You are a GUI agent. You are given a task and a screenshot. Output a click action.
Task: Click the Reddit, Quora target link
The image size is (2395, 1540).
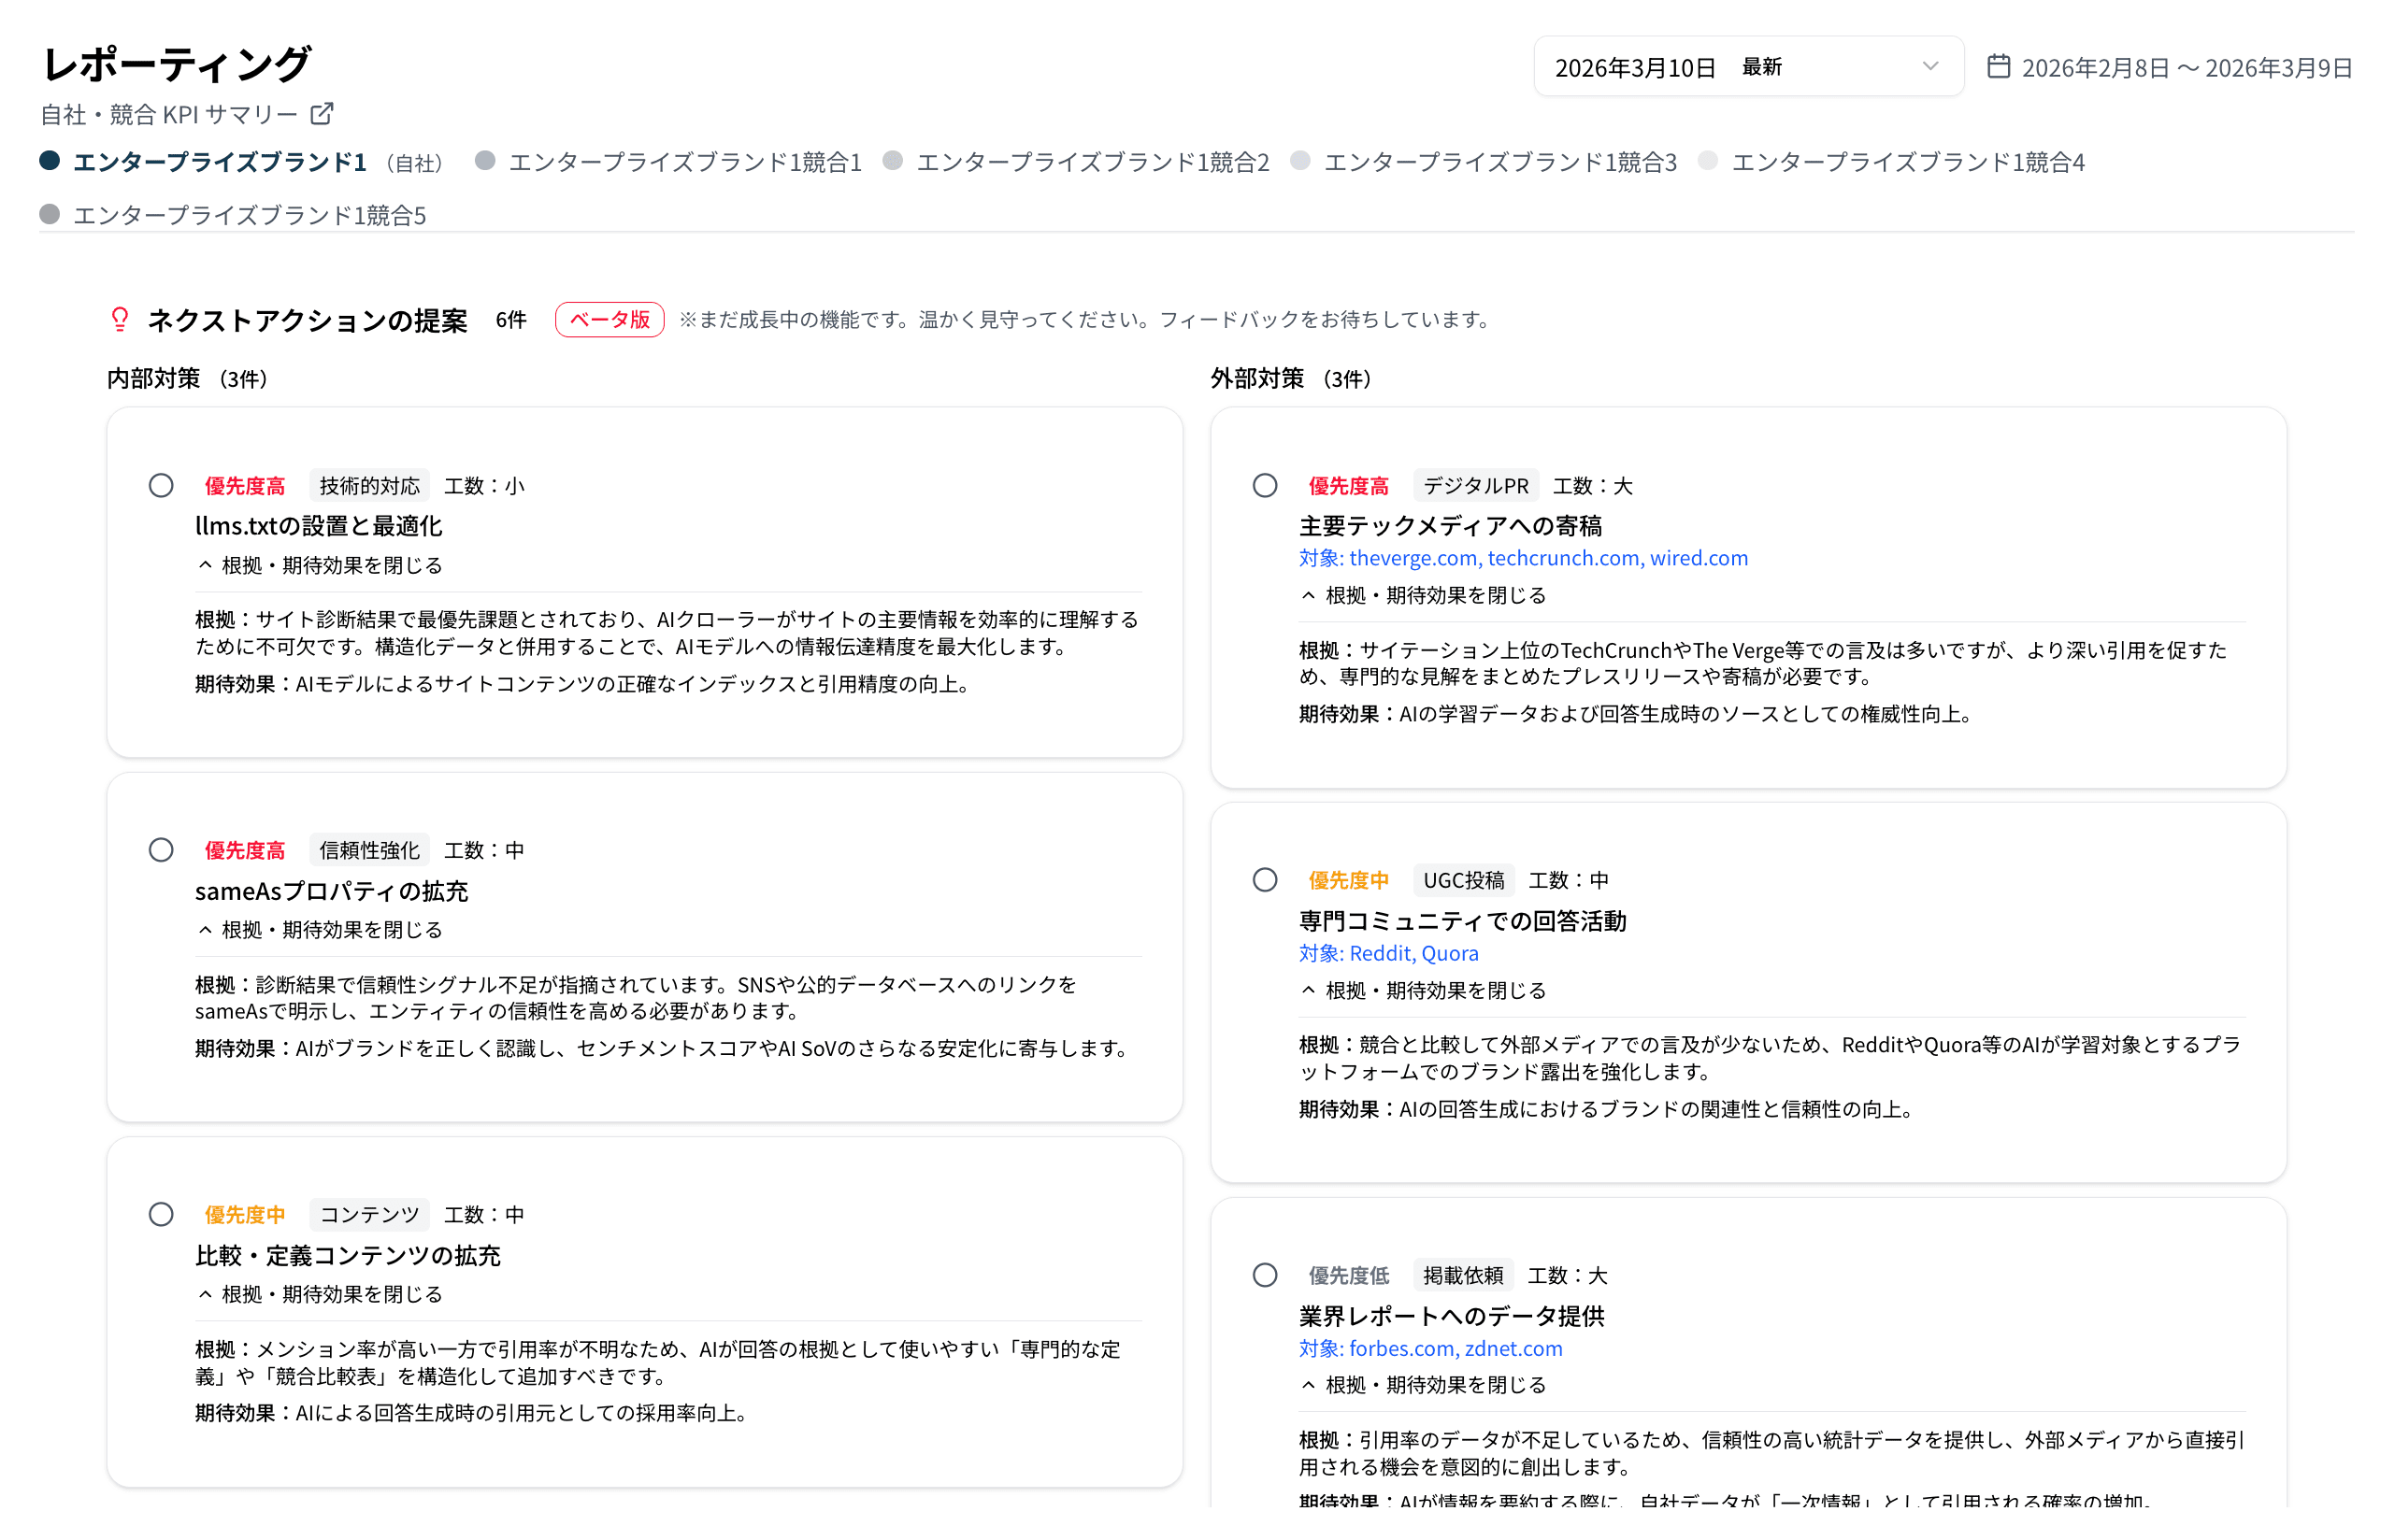pos(1413,953)
